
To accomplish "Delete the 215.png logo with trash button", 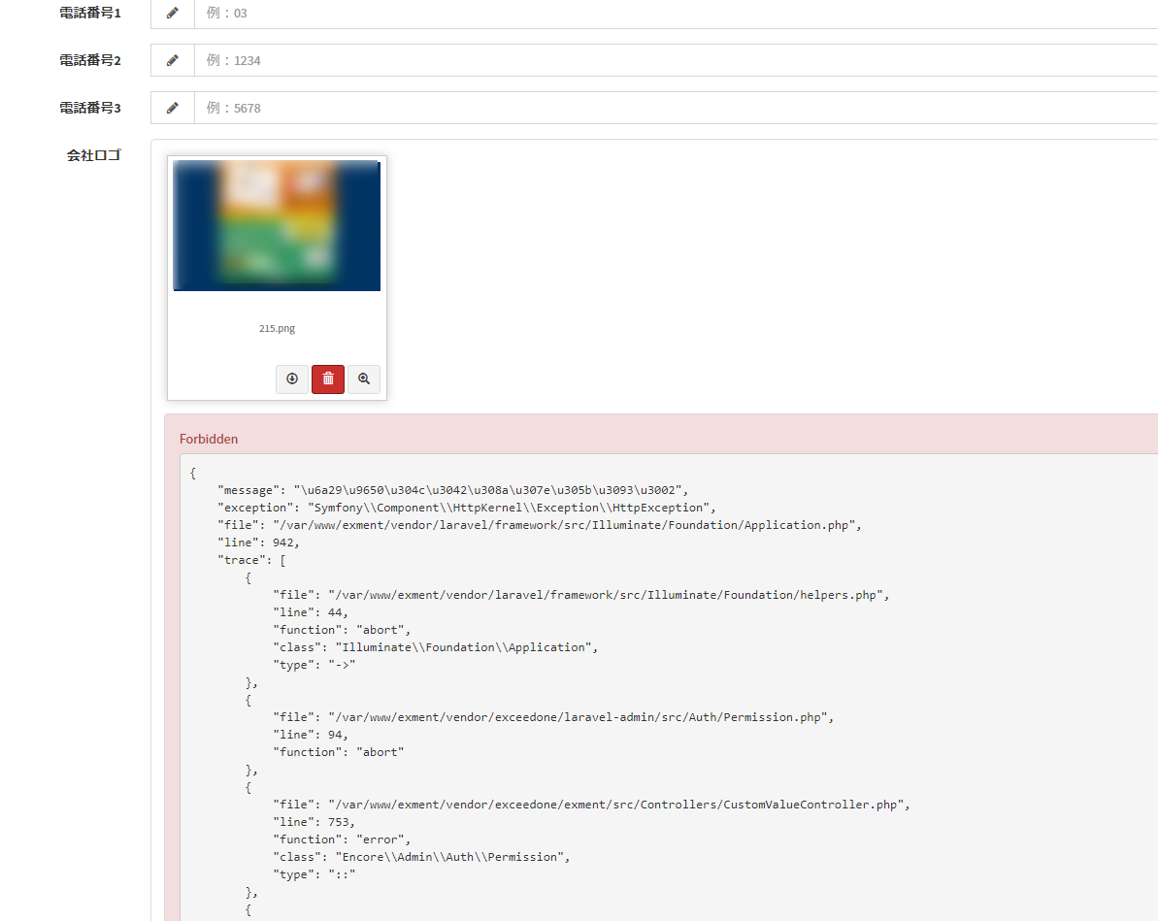I will [x=328, y=378].
